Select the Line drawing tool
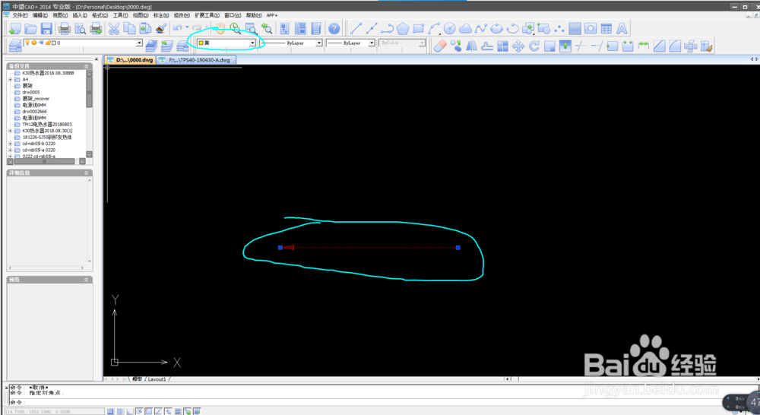 pos(356,29)
